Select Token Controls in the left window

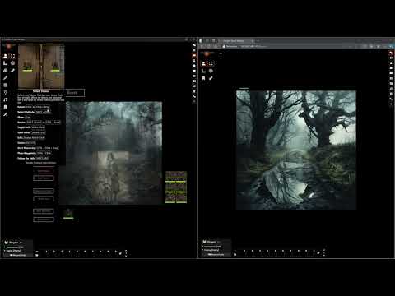tap(6, 56)
